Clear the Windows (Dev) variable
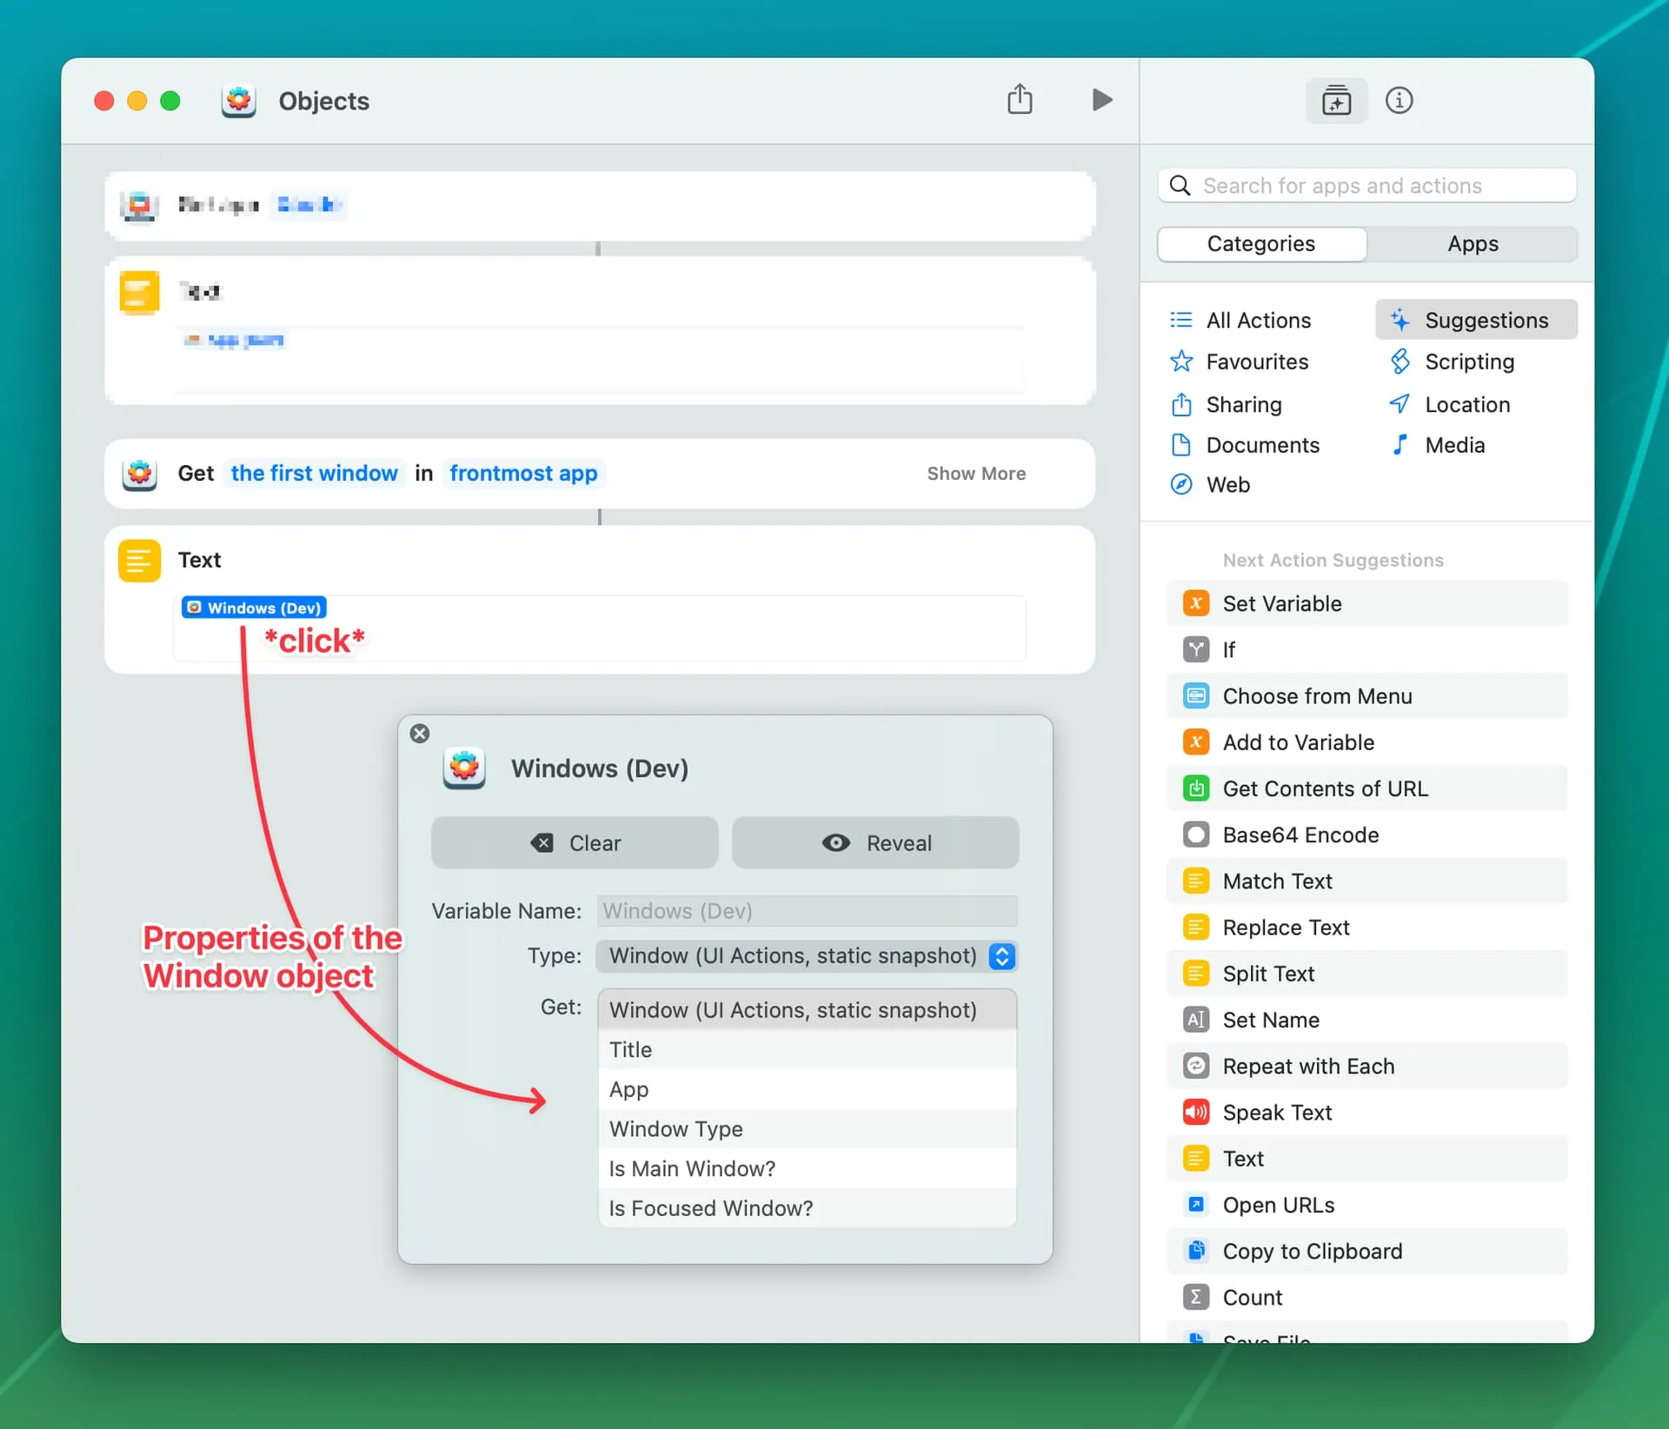 pos(575,842)
